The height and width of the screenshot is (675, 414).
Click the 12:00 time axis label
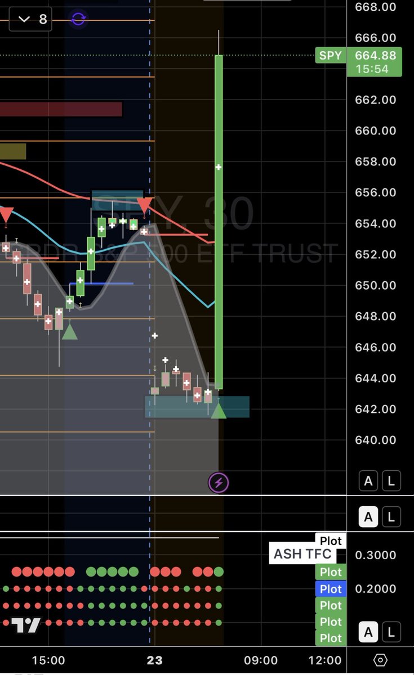pyautogui.click(x=325, y=660)
